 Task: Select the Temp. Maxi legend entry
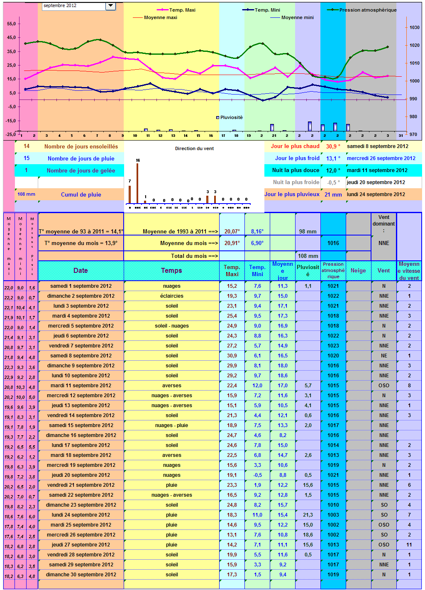(176, 10)
